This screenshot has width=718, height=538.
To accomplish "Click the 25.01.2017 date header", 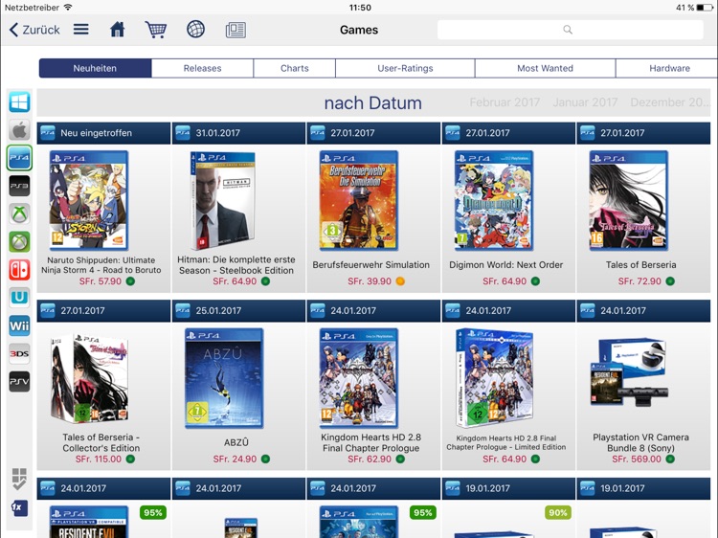I will pyautogui.click(x=238, y=310).
